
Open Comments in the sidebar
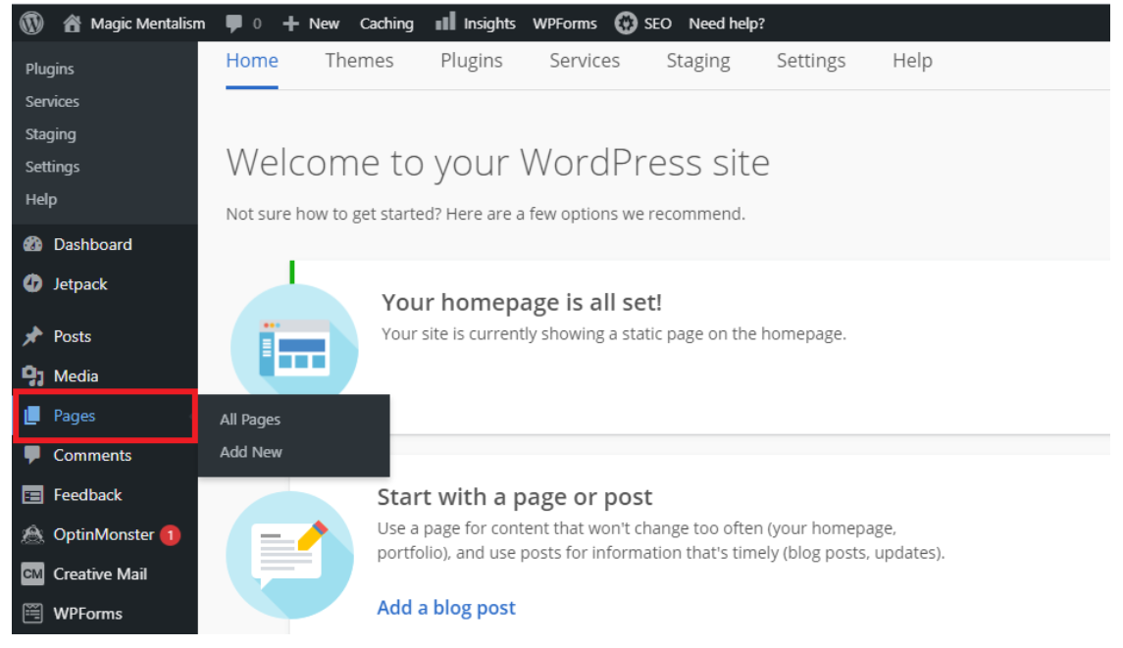coord(92,456)
